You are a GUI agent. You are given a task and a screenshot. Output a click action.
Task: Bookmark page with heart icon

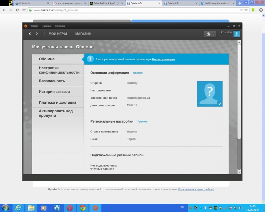click(246, 10)
